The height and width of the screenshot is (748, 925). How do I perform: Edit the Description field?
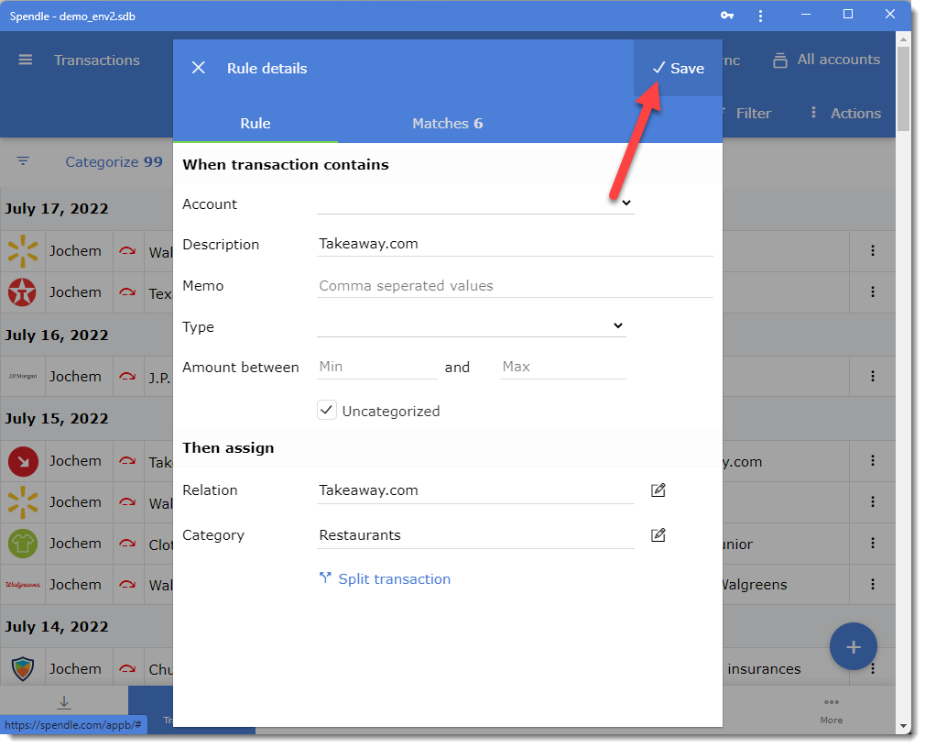515,244
